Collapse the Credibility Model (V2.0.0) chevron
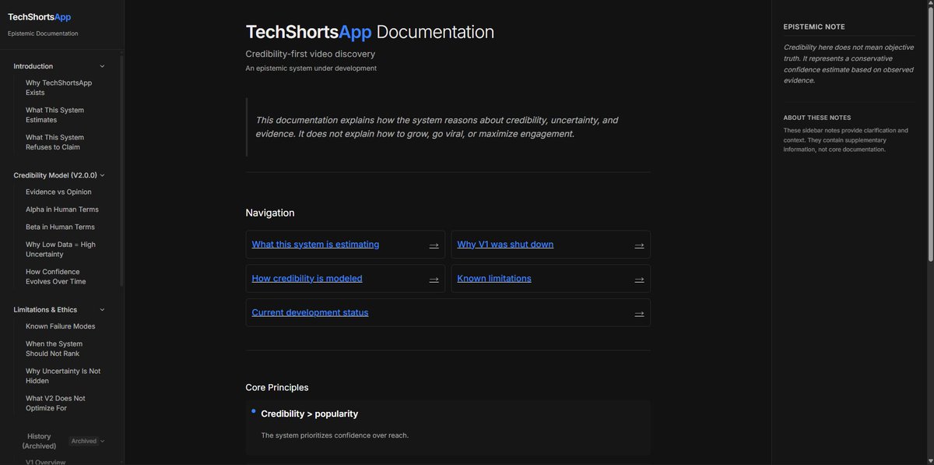 (x=102, y=175)
